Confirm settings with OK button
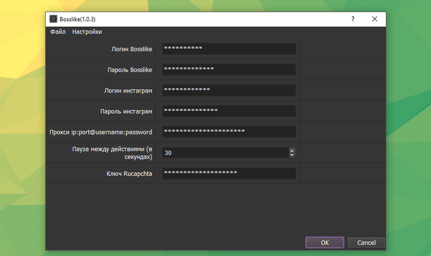 [325, 243]
